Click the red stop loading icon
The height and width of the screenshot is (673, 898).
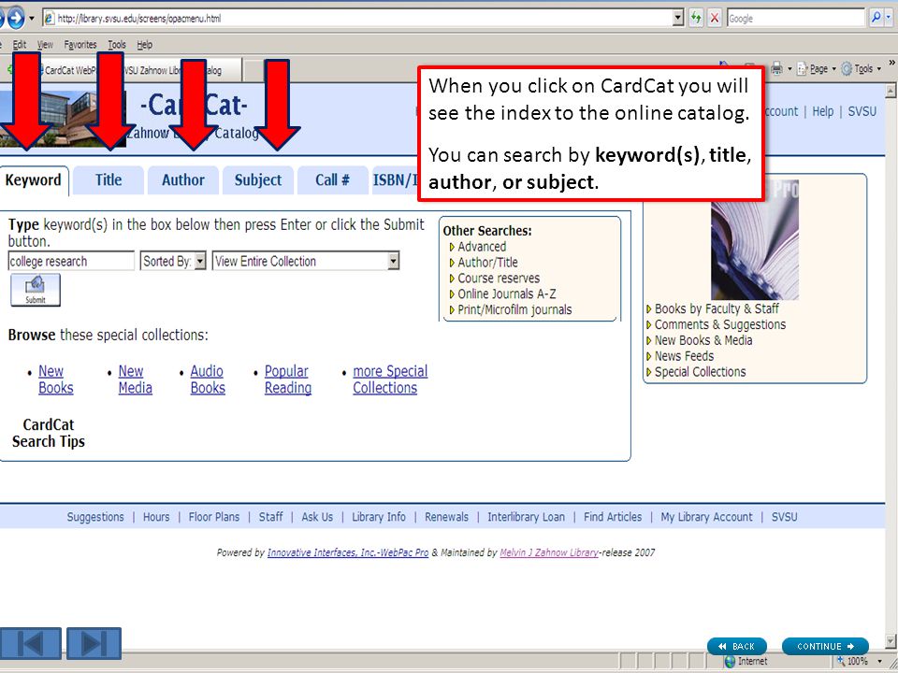714,19
